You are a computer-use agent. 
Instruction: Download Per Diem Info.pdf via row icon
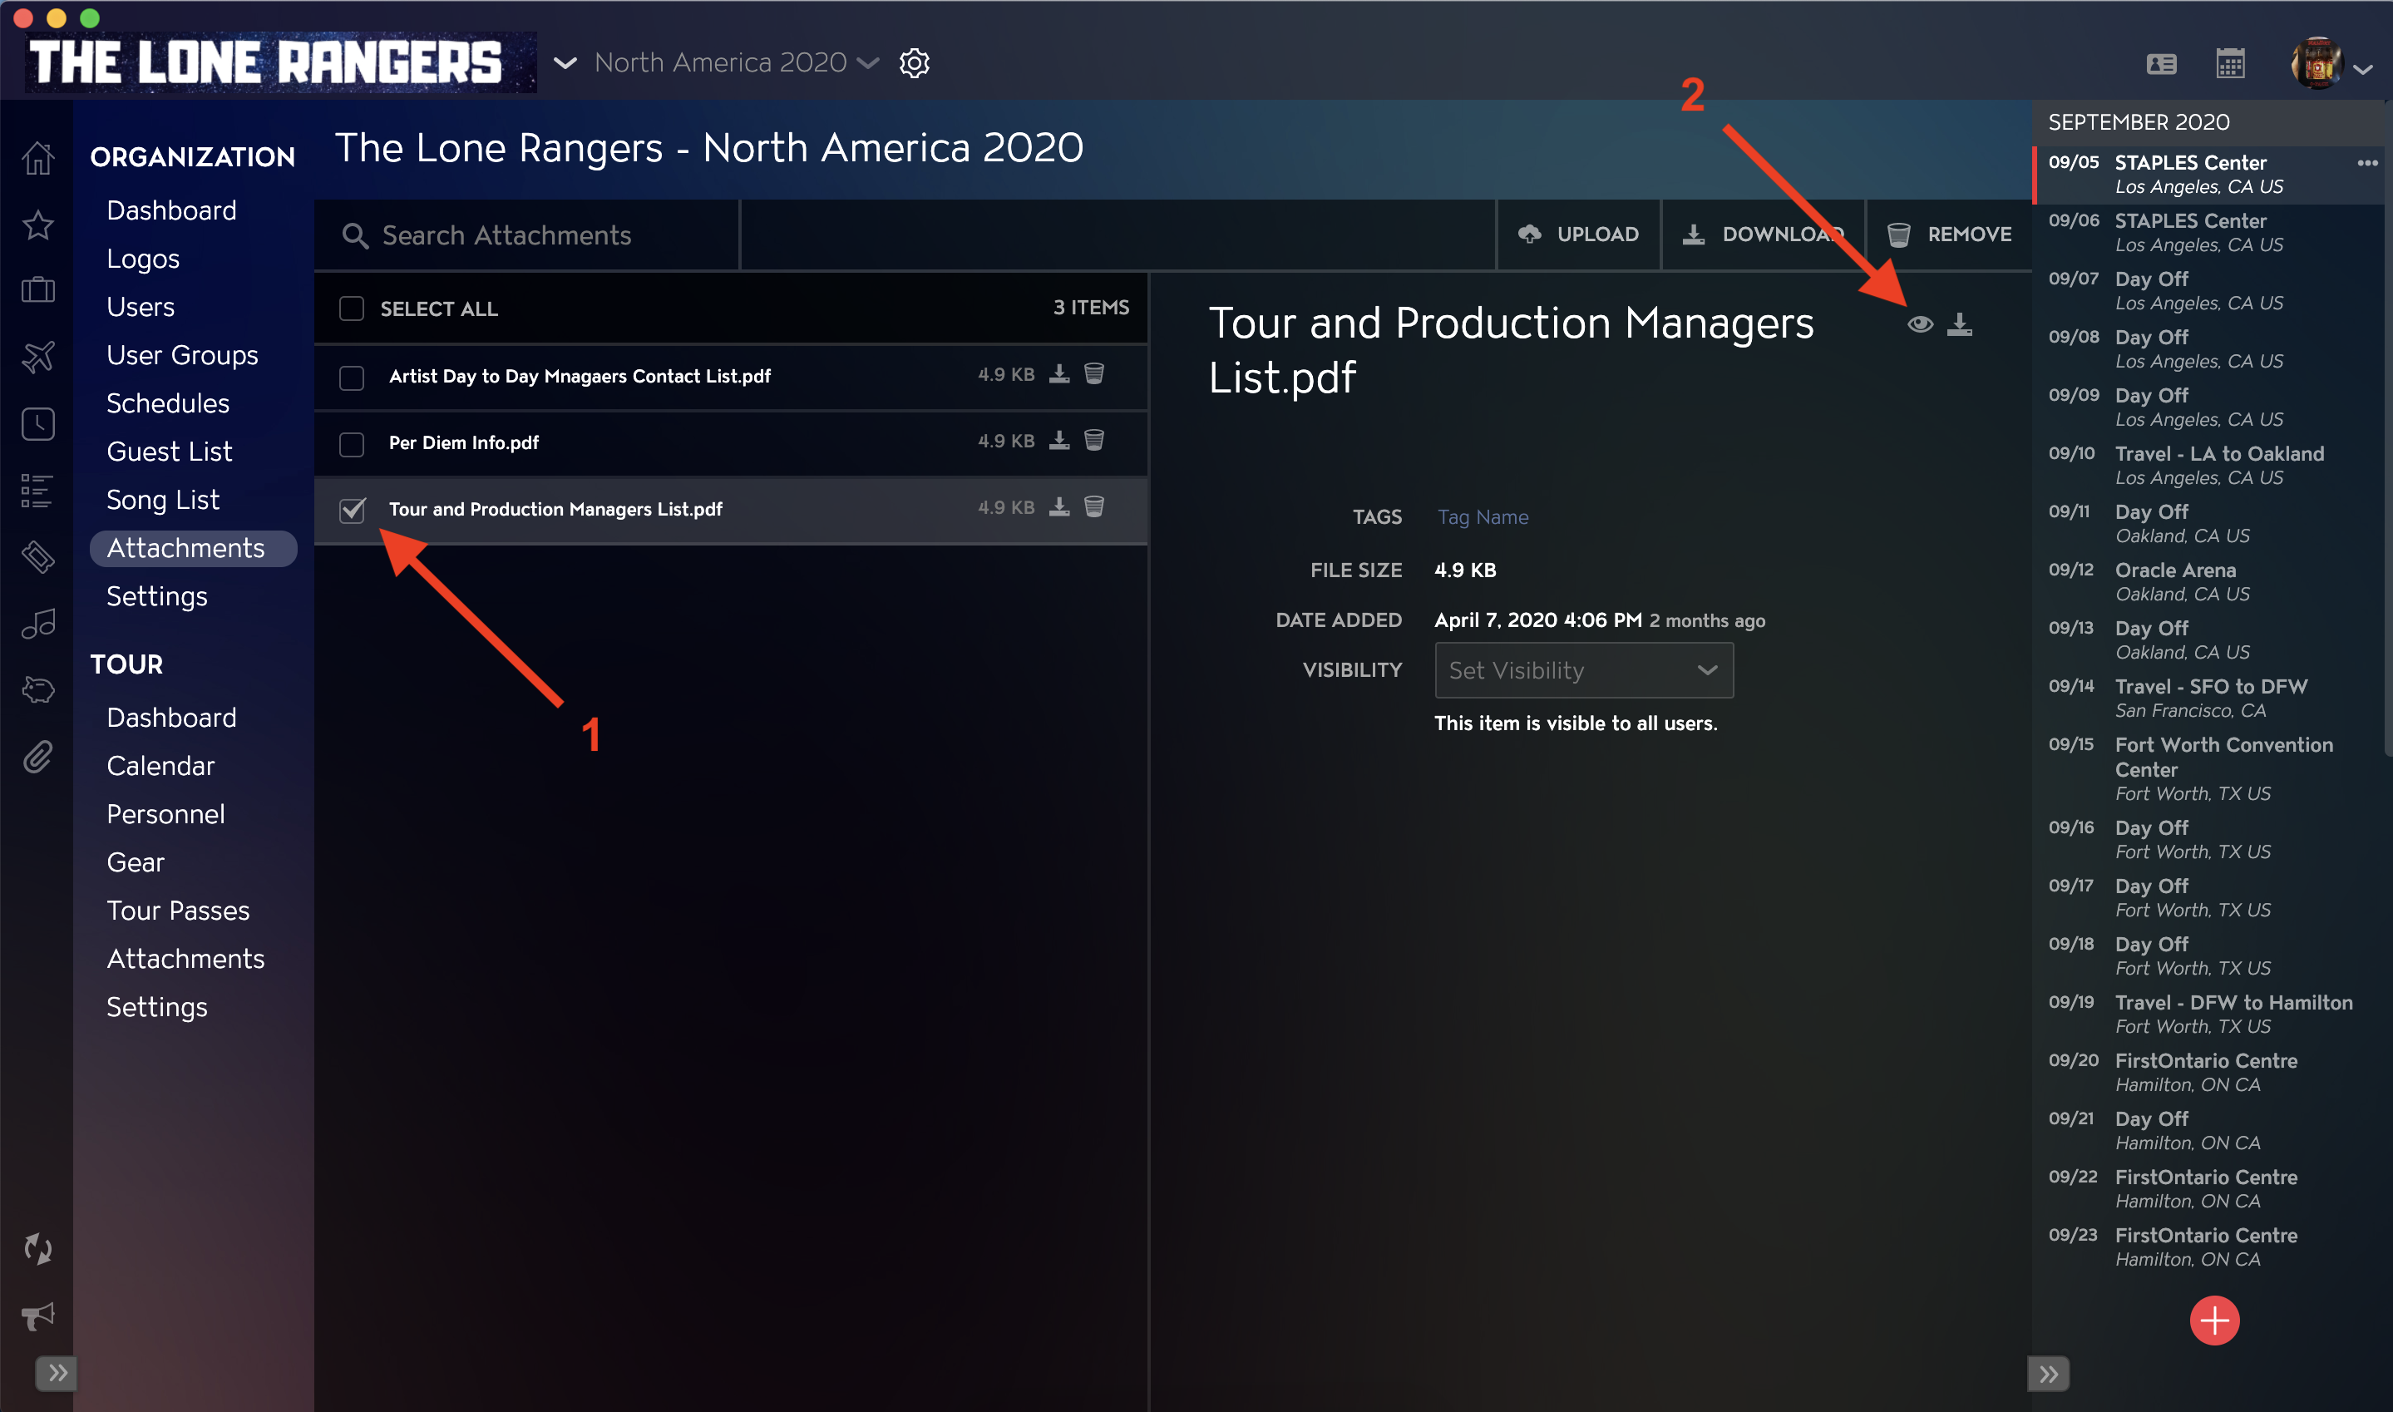pyautogui.click(x=1058, y=441)
